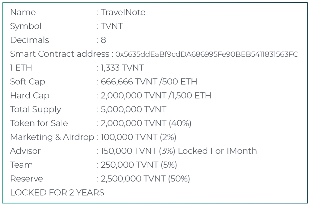Click the Advisor 'Locked For 1Month' text

[x=217, y=151]
